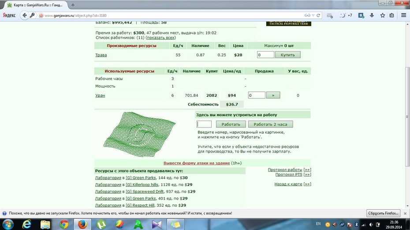Open Лаборатория link in the 144 ед. row
Image resolution: width=410 pixels, height=230 pixels.
[x=108, y=178]
